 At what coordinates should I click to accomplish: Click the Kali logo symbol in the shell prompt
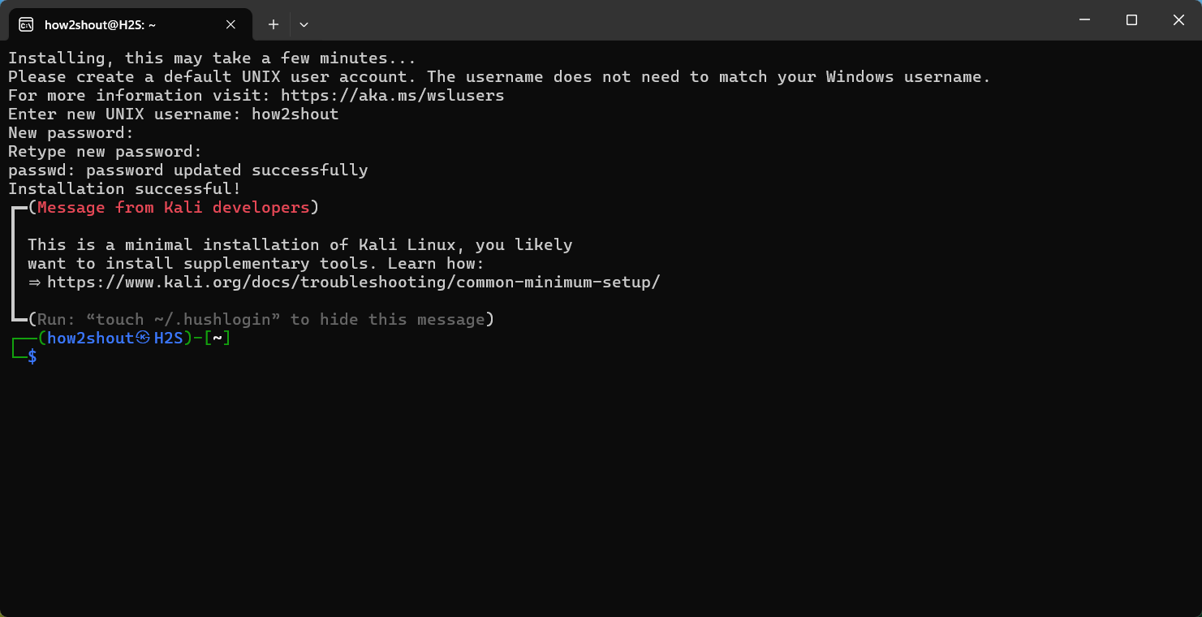pos(143,338)
